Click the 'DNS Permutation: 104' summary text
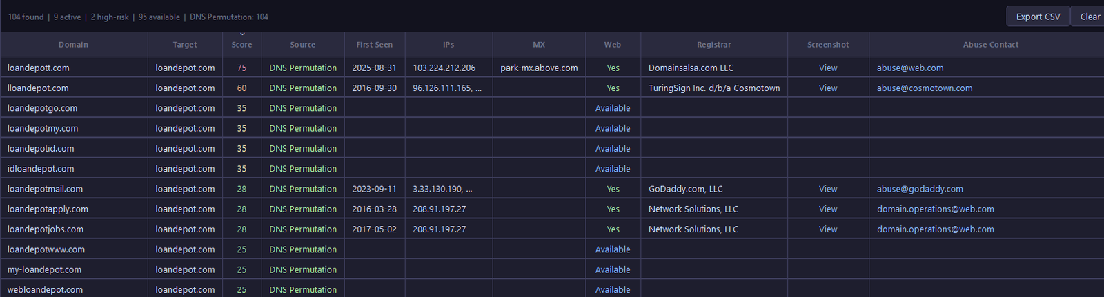This screenshot has width=1104, height=297. (x=229, y=17)
